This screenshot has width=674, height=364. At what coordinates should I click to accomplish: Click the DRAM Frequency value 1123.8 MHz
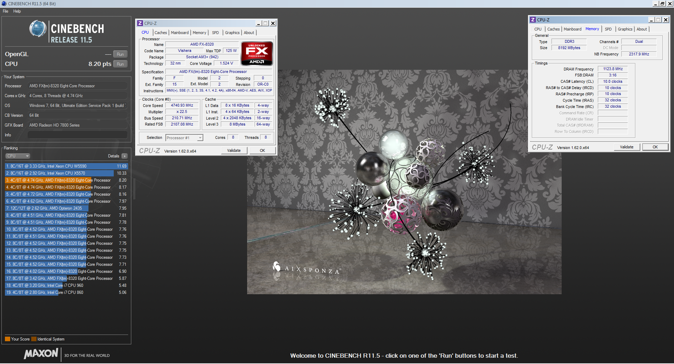click(x=613, y=69)
